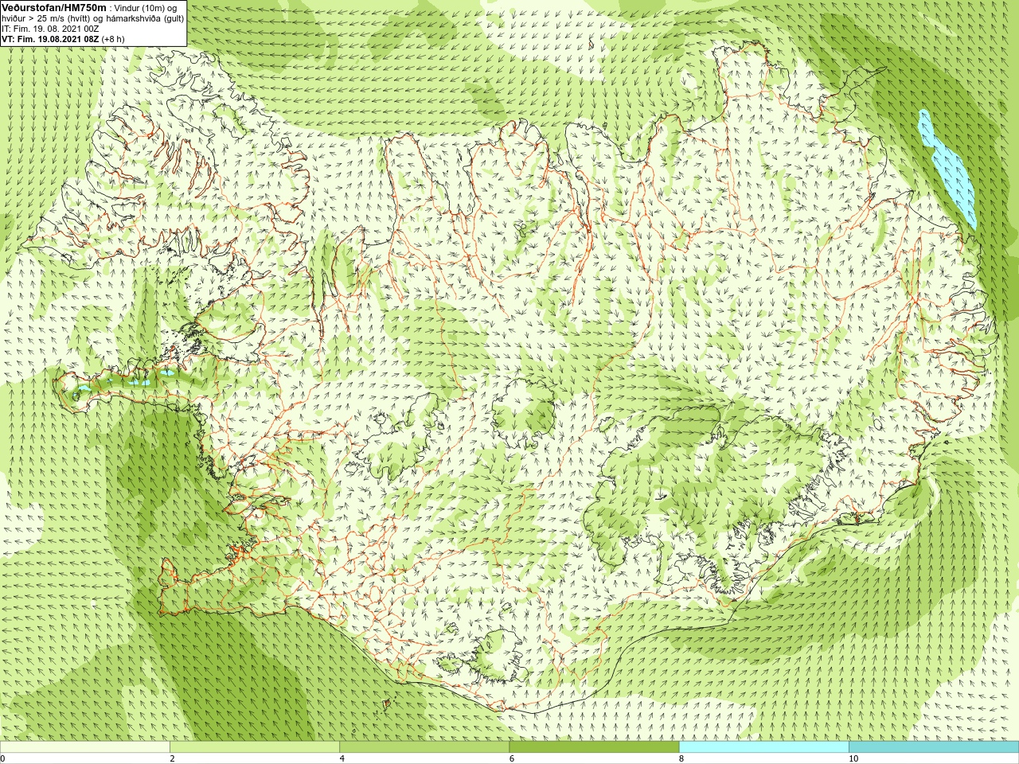
Task: Click the '8' label on the wind scale
Action: [x=681, y=758]
